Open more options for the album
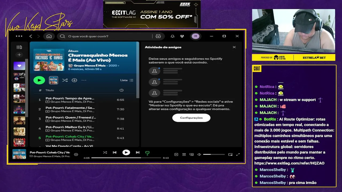Image resolution: width=342 pixels, height=192 pixels. (84, 80)
